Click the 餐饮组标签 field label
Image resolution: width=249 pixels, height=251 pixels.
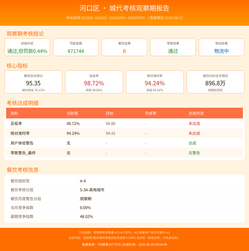click(x=20, y=181)
